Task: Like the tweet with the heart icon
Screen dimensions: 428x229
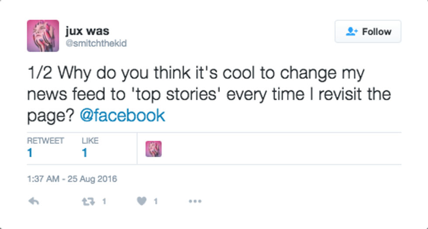Action: point(142,201)
